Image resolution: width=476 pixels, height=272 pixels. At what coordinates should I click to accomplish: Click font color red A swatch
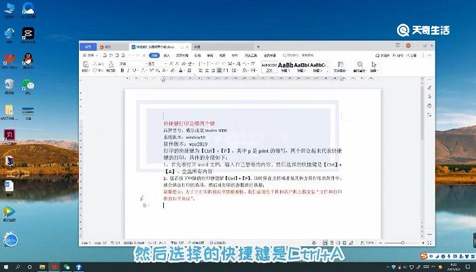(181, 71)
